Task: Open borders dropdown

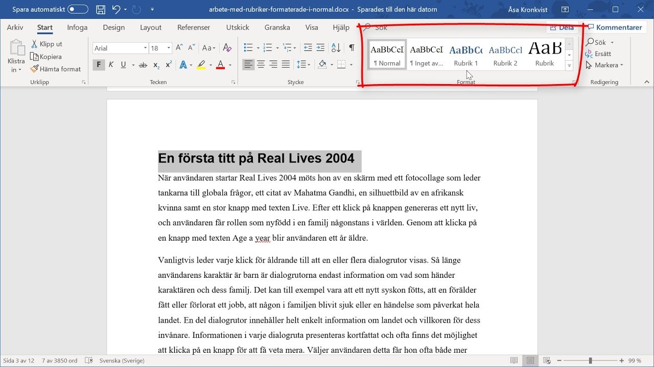Action: point(351,65)
